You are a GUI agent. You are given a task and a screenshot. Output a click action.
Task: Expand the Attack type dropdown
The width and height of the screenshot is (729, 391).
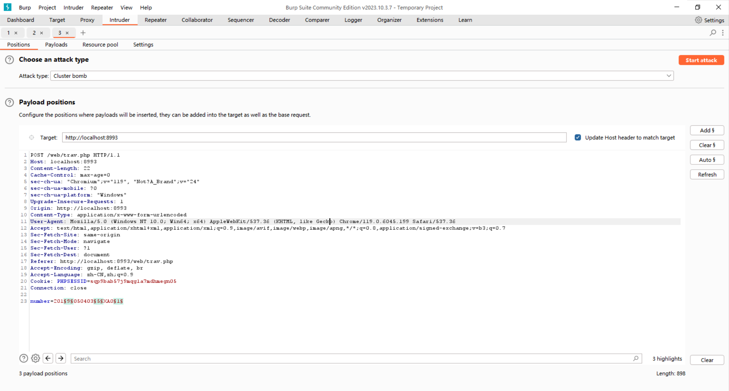(668, 76)
